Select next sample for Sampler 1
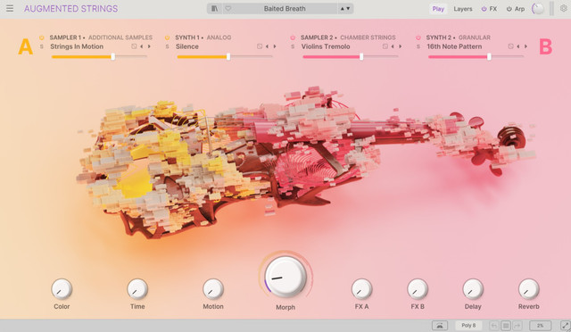The width and height of the screenshot is (571, 332). tap(149, 46)
